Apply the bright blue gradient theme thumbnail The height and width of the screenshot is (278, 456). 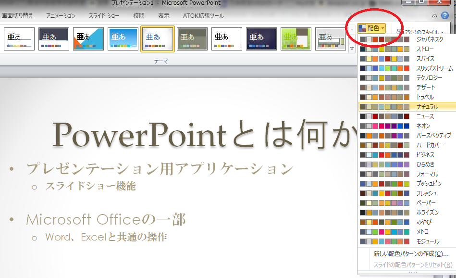coord(123,39)
